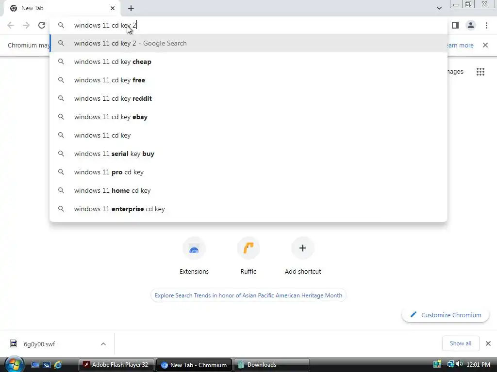This screenshot has width=497, height=372.
Task: Click Show all downloads button
Action: coord(460,343)
